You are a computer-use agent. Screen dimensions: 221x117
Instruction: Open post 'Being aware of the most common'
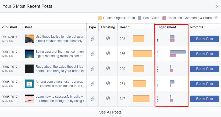click(x=60, y=54)
